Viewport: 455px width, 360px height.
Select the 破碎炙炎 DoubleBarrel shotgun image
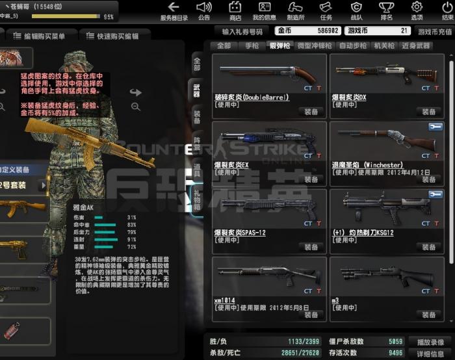coord(269,73)
